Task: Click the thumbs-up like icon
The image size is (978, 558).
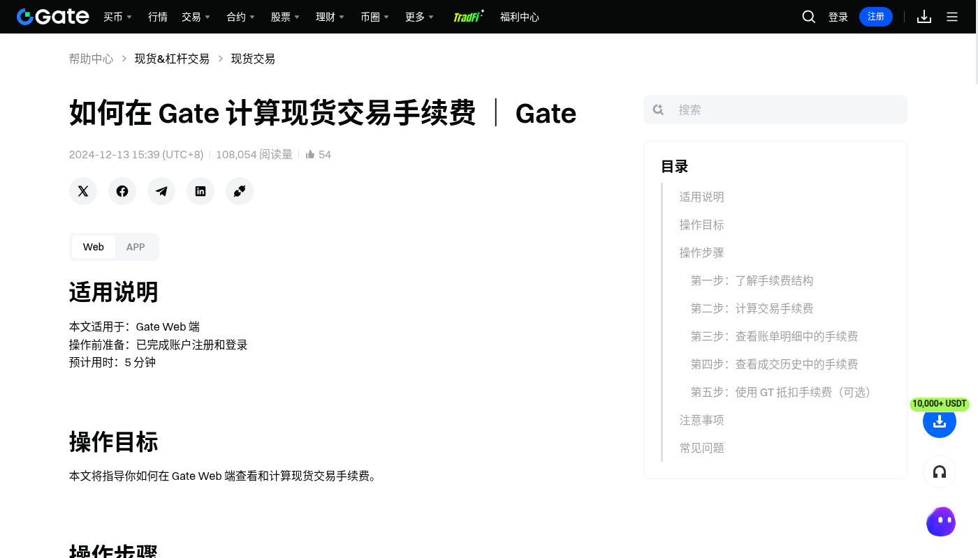Action: [310, 154]
